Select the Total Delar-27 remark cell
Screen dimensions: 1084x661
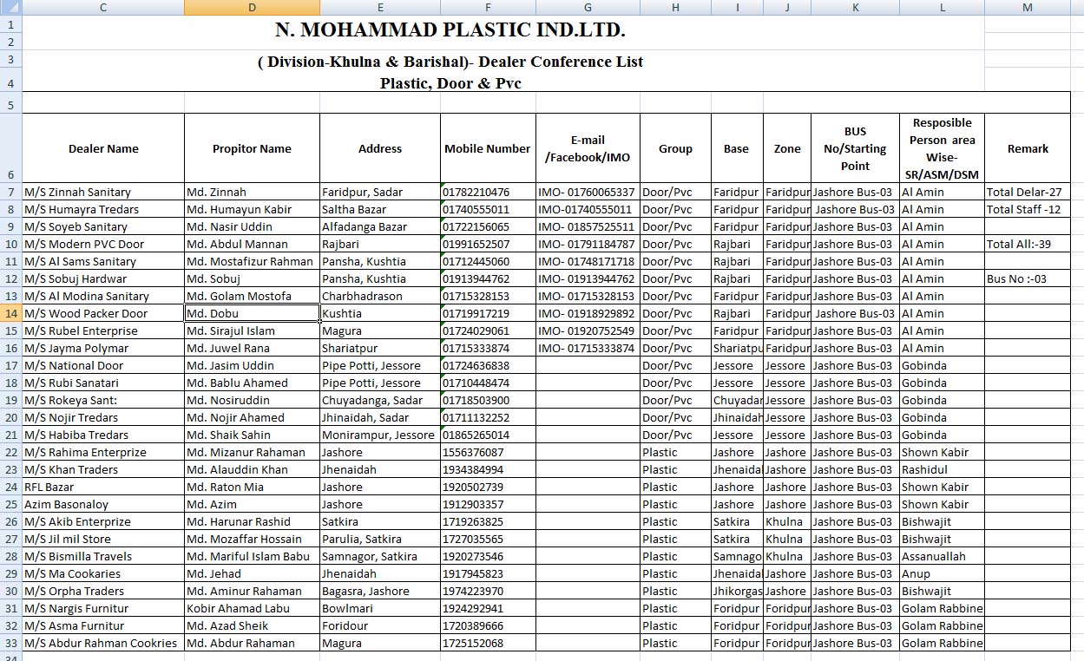tap(1028, 192)
